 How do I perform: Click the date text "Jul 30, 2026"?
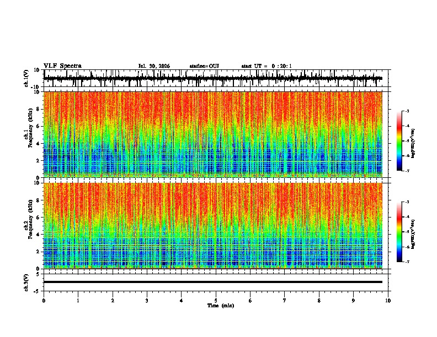click(x=154, y=66)
